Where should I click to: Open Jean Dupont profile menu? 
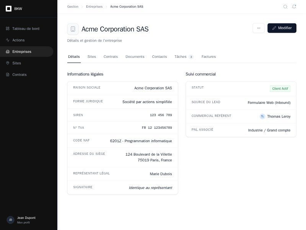26,220
